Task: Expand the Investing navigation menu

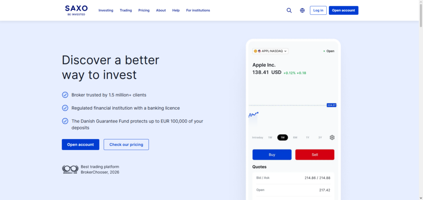Action: coord(106,10)
